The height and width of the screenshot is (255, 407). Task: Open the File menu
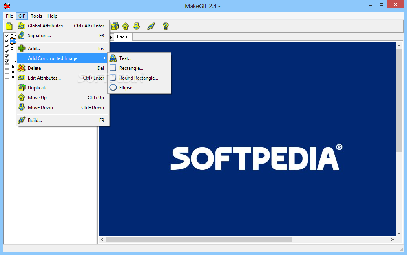[9, 16]
